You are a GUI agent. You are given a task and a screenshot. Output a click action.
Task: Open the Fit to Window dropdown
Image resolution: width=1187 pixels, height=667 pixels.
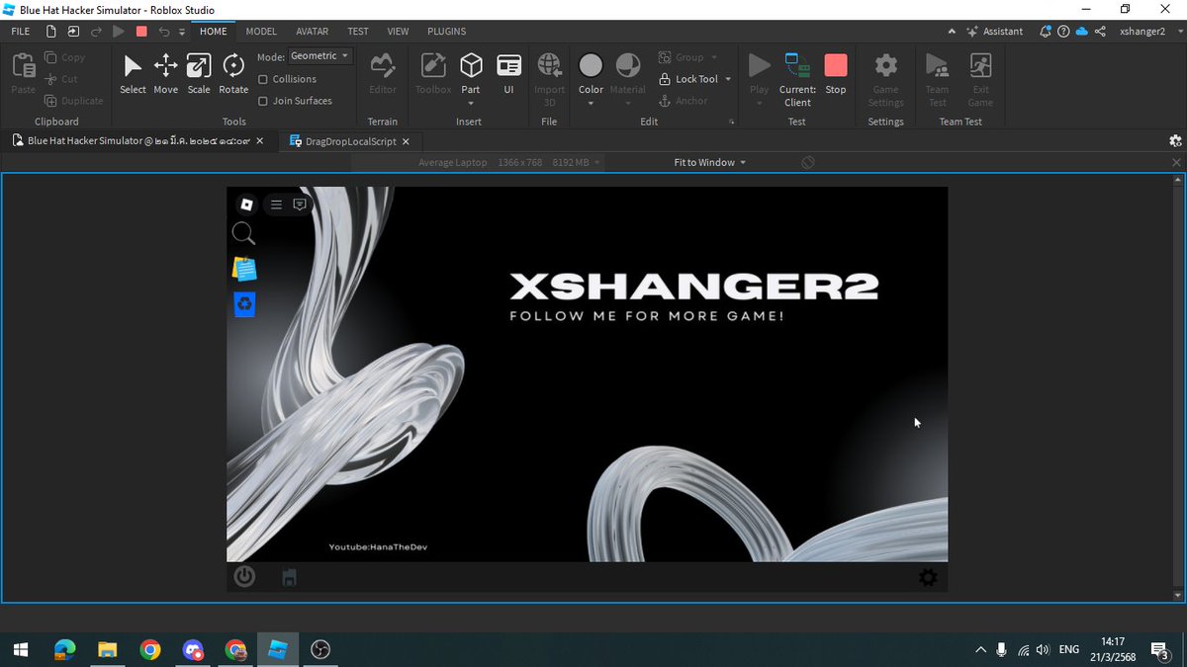pyautogui.click(x=710, y=162)
